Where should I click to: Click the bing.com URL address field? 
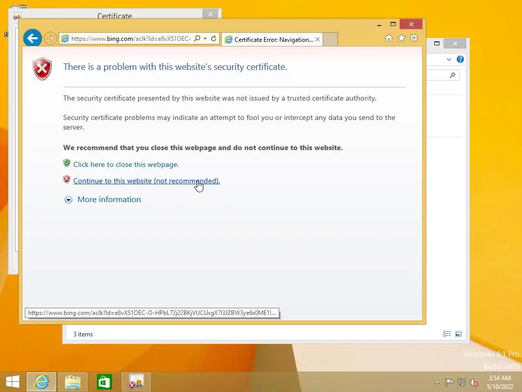130,39
